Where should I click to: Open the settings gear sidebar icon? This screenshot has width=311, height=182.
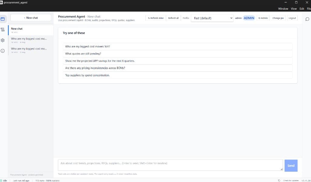pyautogui.click(x=3, y=40)
